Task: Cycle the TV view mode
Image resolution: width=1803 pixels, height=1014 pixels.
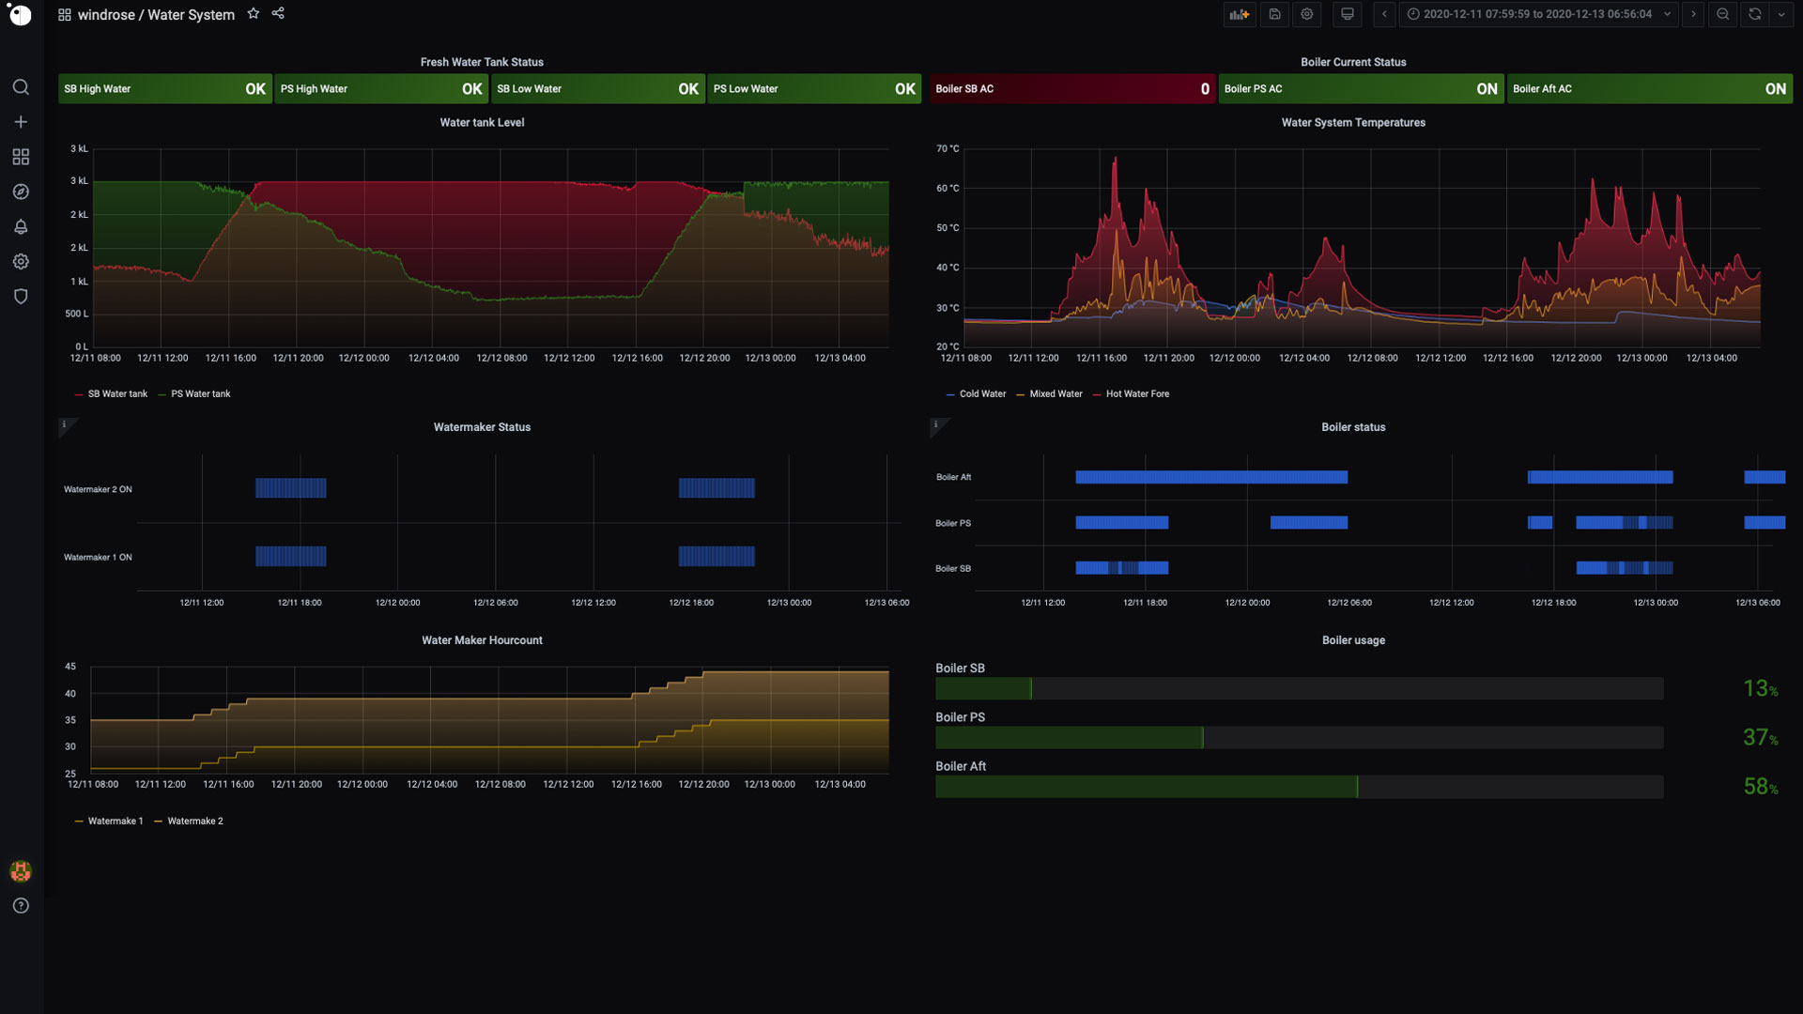Action: (1348, 14)
